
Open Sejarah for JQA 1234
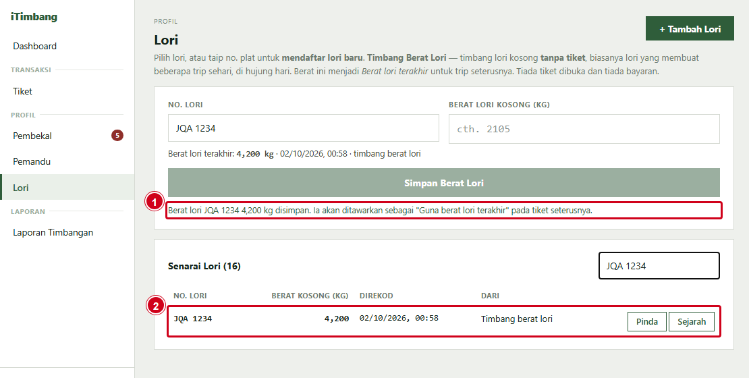691,321
